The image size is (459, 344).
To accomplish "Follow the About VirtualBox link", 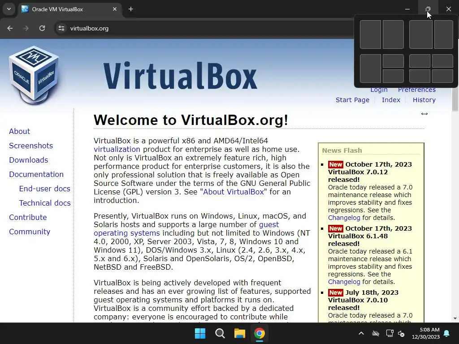I will 233,192.
